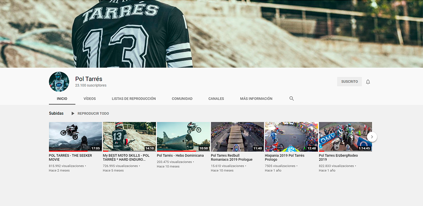Viewport: 423px width, 206px height.
Task: Click the play triangle beside Reproducir todo
Action: (x=73, y=113)
